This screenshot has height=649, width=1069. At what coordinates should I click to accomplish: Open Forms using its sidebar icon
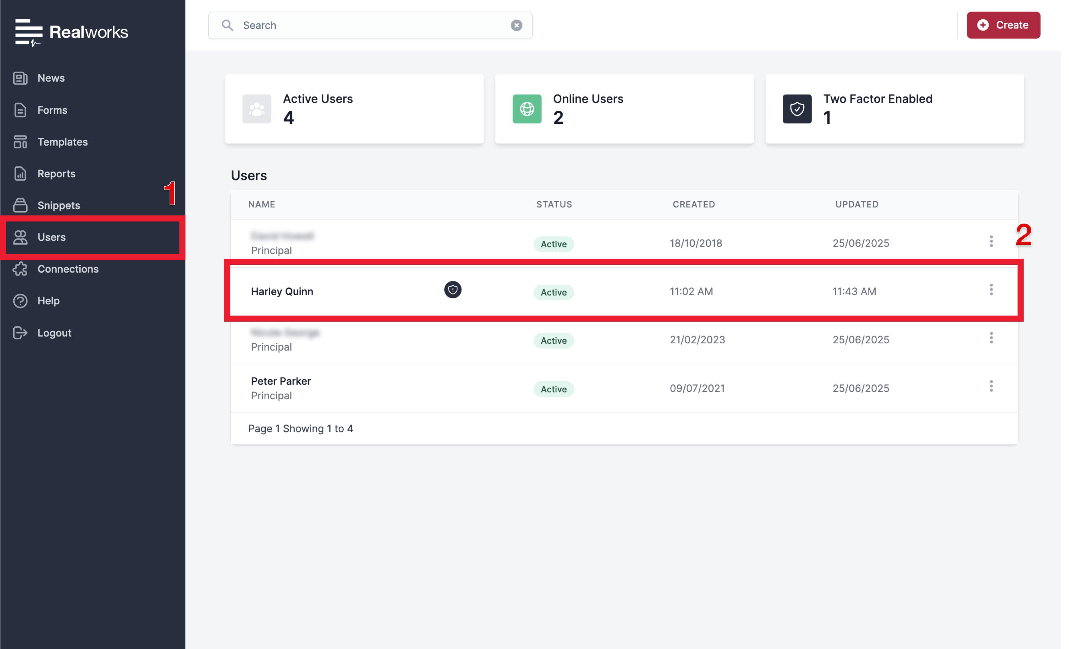(20, 110)
